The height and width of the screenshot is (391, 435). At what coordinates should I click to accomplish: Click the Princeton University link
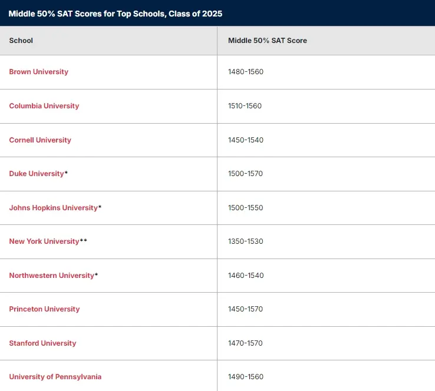click(45, 309)
